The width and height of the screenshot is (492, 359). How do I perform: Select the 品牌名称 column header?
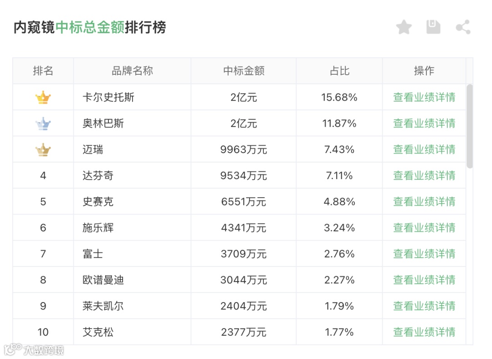[132, 71]
